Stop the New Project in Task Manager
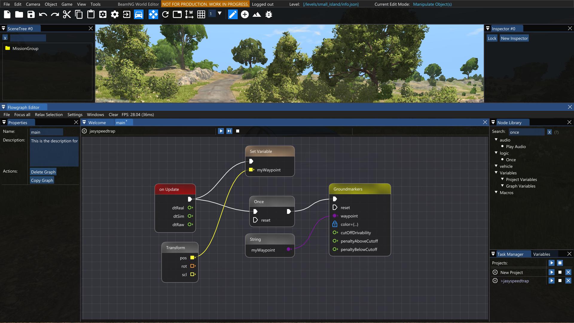574x323 pixels. [x=560, y=272]
